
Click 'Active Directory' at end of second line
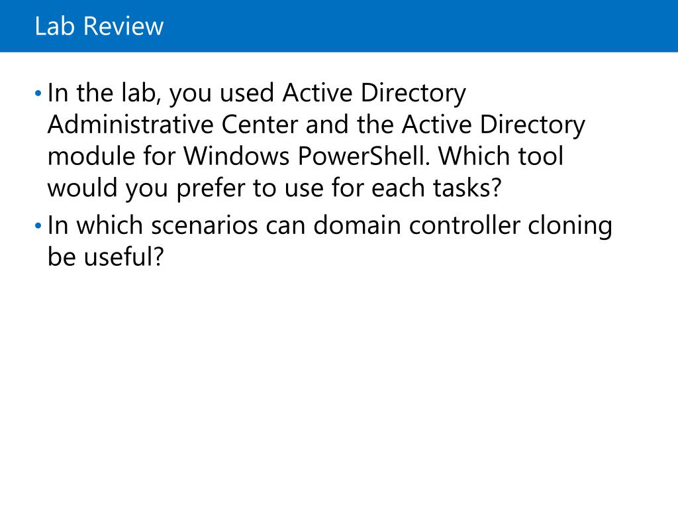tap(493, 125)
